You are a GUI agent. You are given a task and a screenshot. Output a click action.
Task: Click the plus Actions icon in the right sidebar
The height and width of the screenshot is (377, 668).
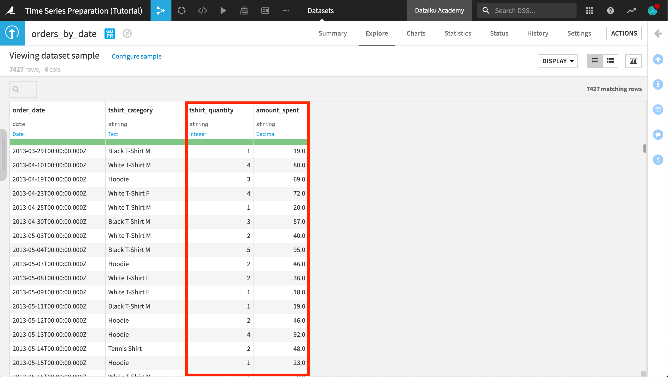tap(658, 59)
